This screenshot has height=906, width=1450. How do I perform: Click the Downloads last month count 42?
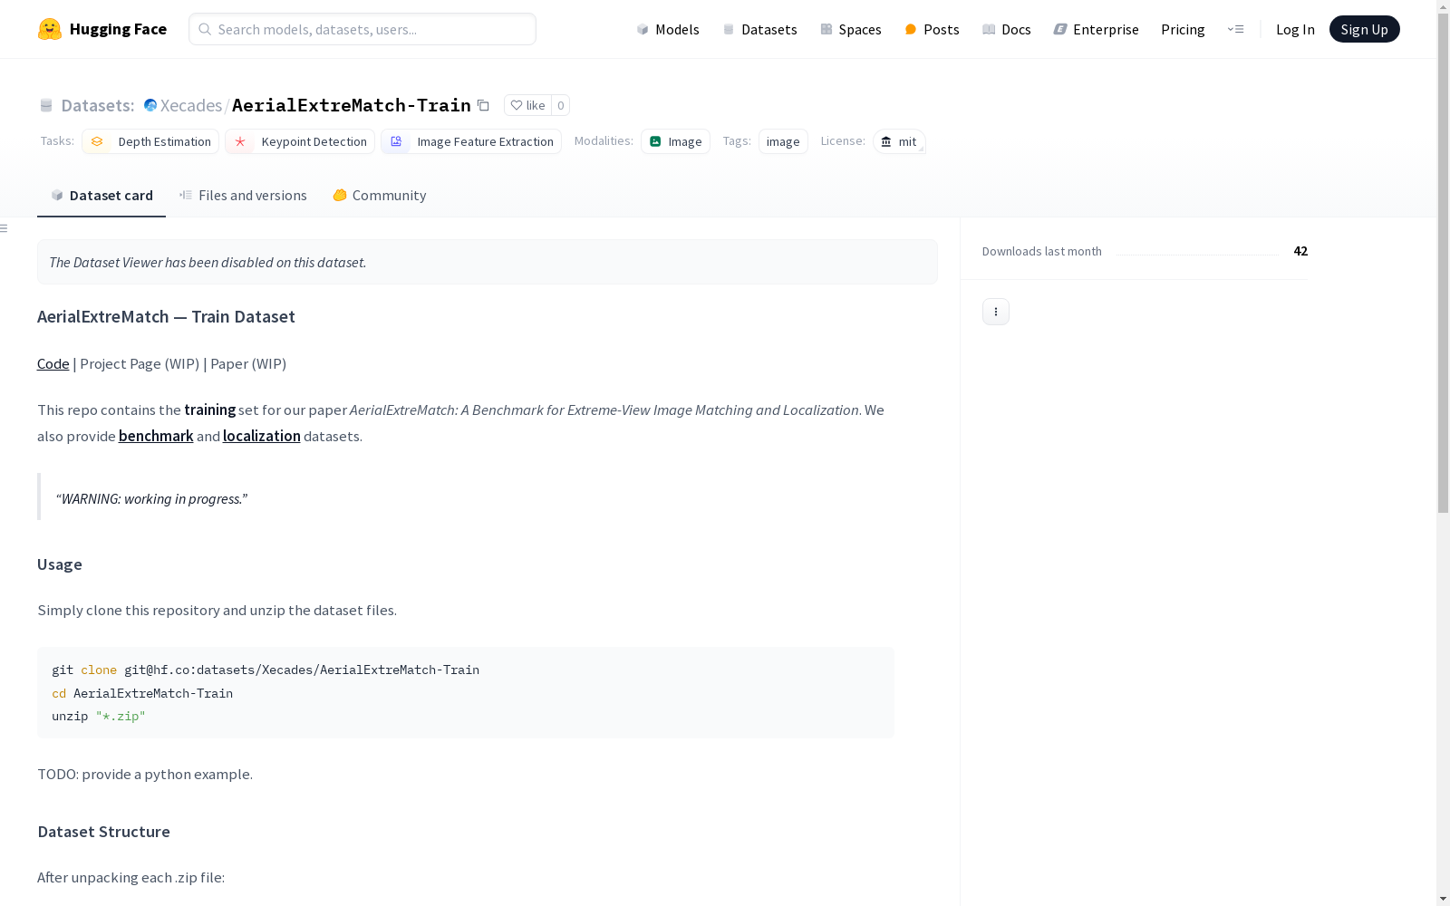(x=1300, y=251)
